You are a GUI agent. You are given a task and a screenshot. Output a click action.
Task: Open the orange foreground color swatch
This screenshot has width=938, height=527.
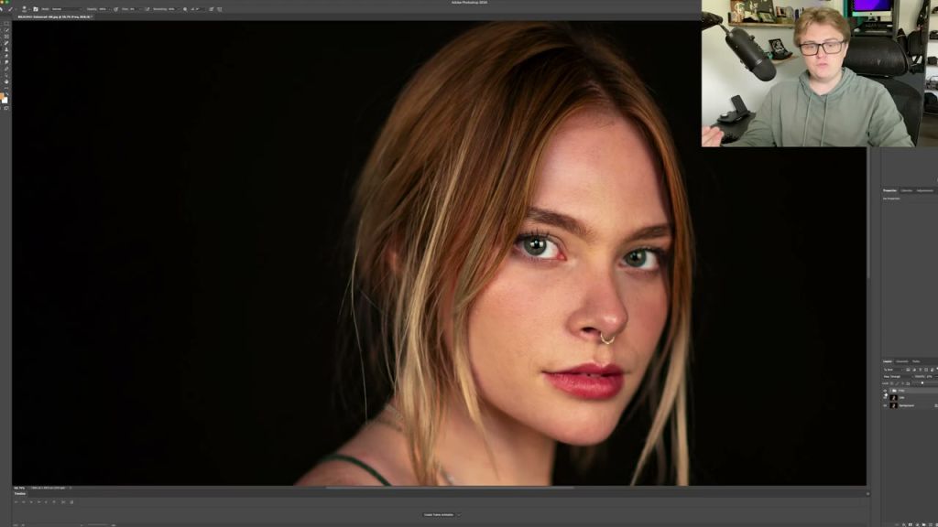2,96
